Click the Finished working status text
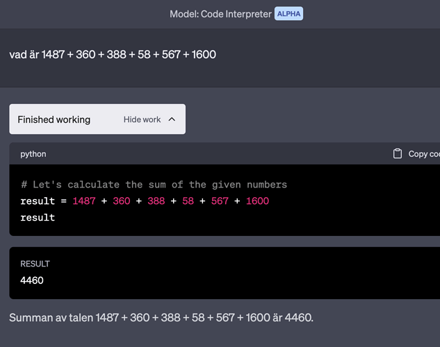This screenshot has width=440, height=347. click(x=54, y=119)
